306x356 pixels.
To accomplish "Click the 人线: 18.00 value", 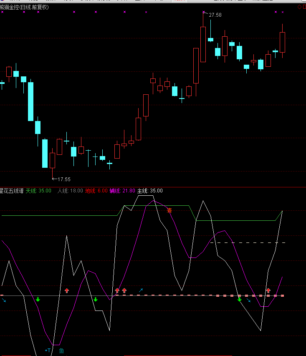I will 70,191.
